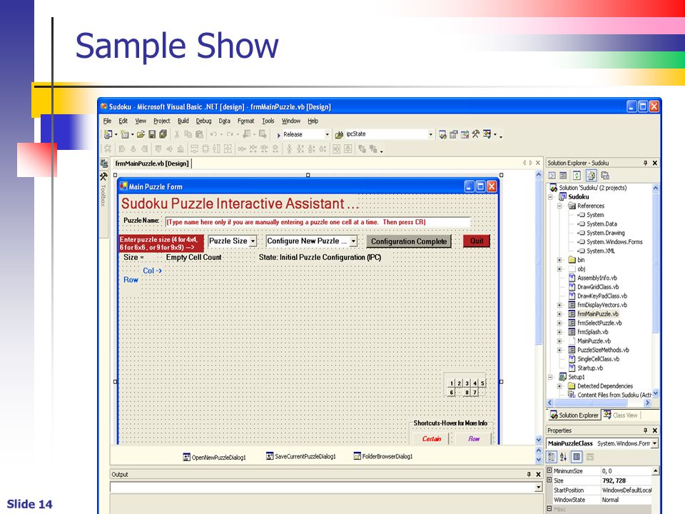Open the Toolbox hammer icon on sidebar
The width and height of the screenshot is (685, 514).
click(x=103, y=176)
